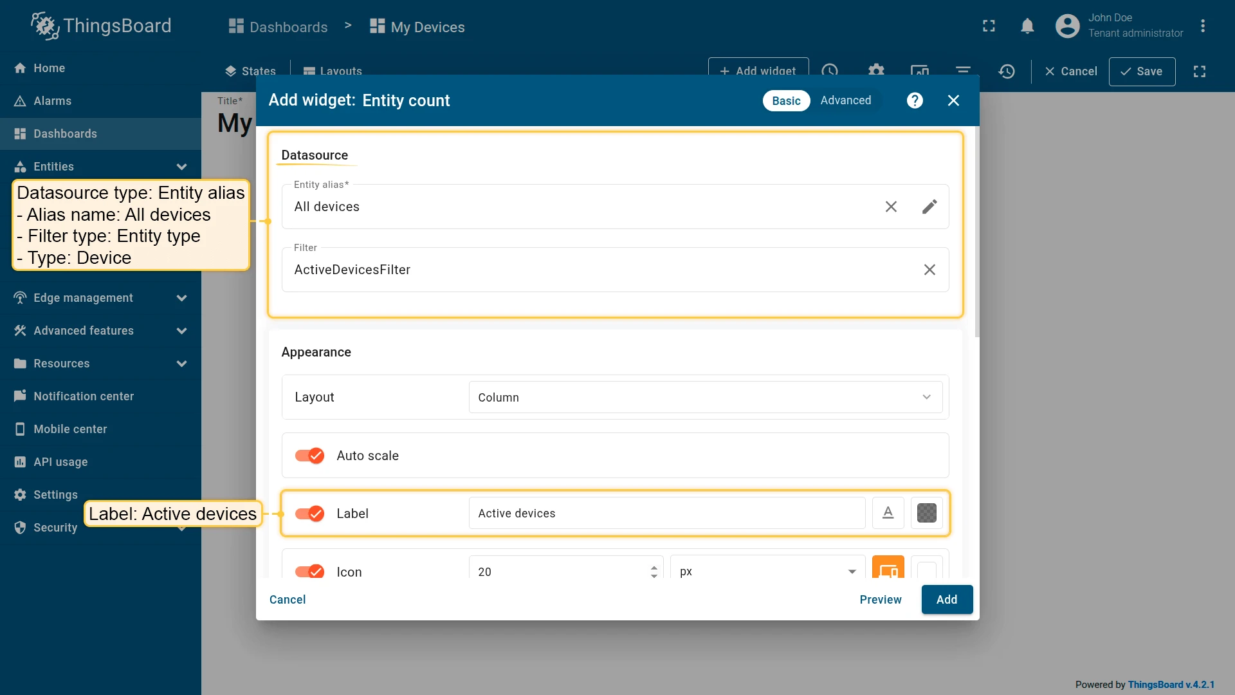The height and width of the screenshot is (695, 1235).
Task: Save the dashboard
Action: pyautogui.click(x=1142, y=71)
